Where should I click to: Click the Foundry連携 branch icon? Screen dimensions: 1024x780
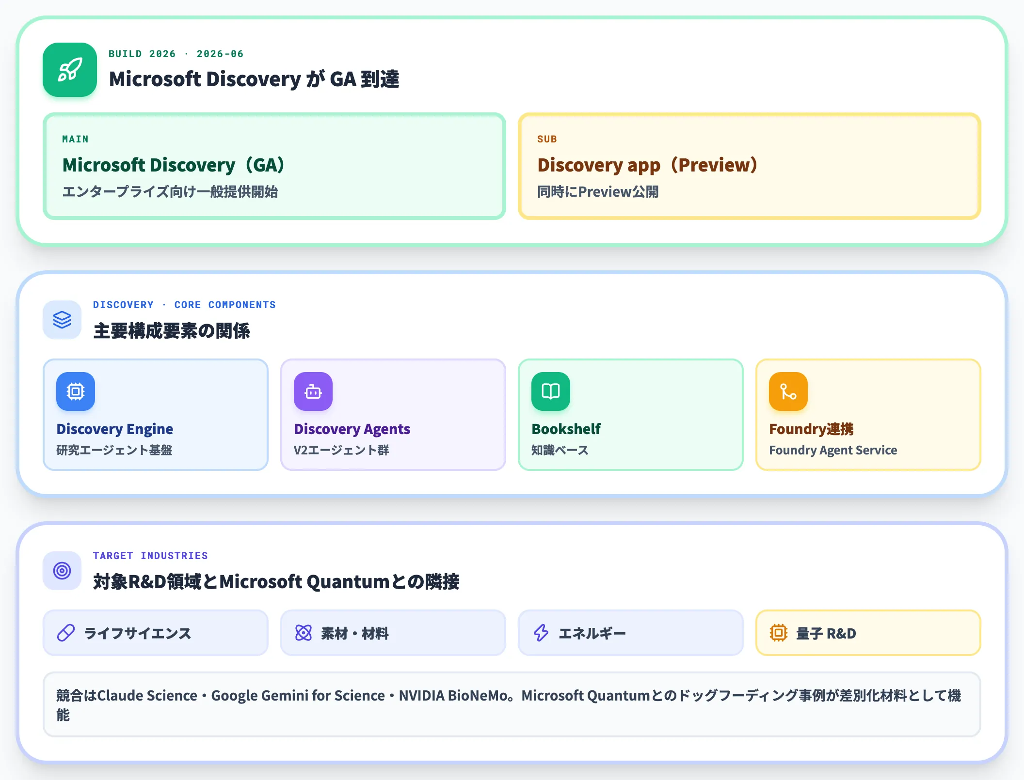point(788,391)
